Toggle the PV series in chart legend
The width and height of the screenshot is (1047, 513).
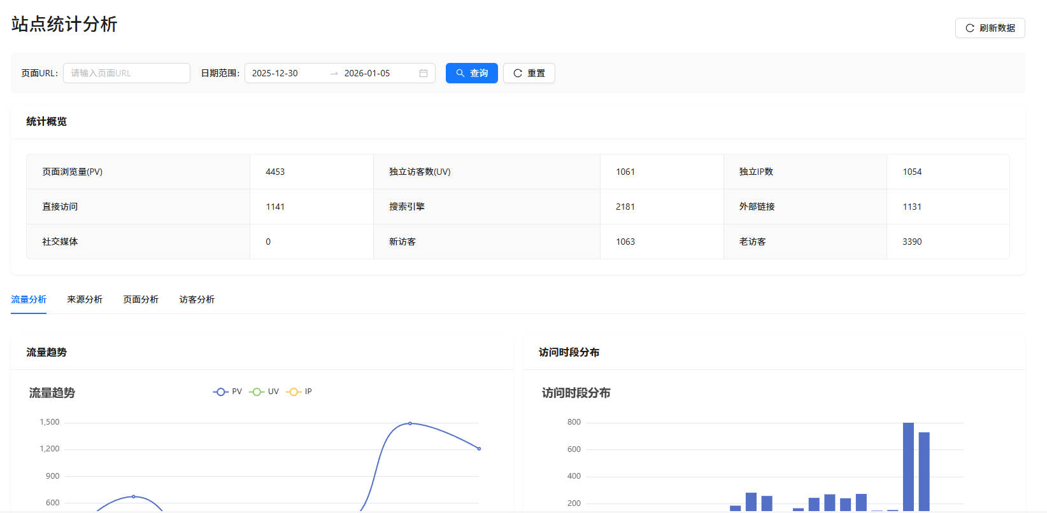[x=227, y=392]
